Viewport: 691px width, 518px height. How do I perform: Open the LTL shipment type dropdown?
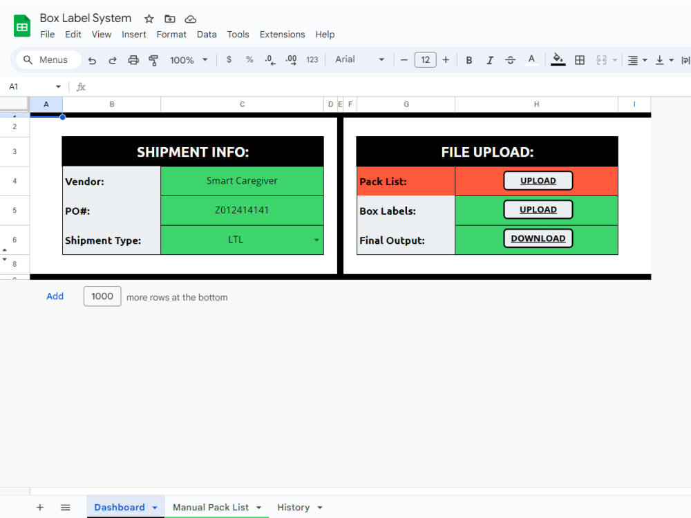point(316,240)
